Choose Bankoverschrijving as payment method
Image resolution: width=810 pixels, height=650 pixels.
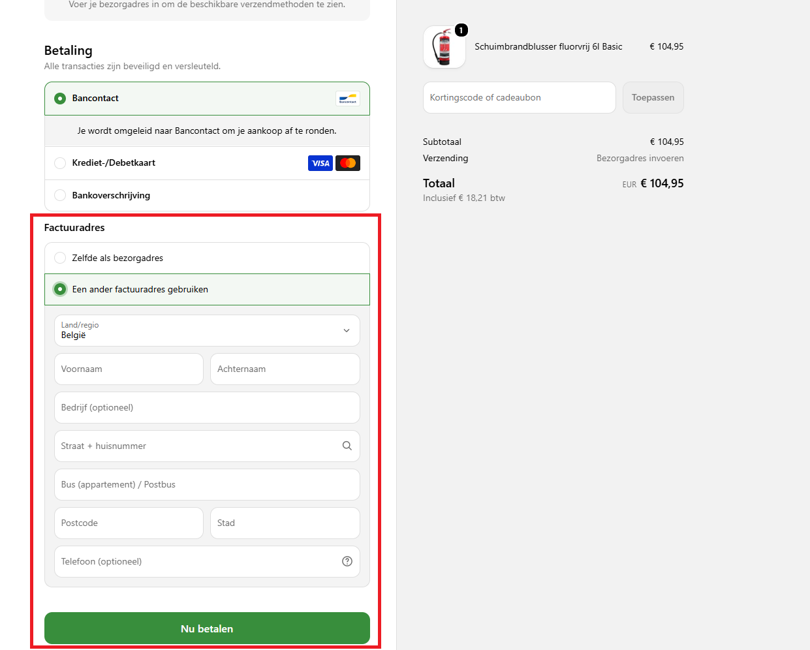coord(207,195)
